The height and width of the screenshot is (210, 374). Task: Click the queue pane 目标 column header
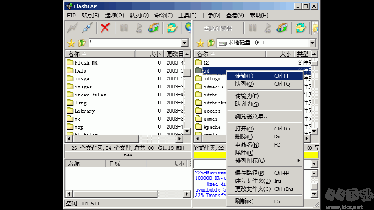click(126, 164)
